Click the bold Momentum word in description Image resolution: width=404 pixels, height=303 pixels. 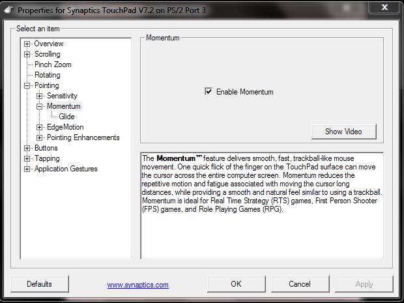(176, 158)
